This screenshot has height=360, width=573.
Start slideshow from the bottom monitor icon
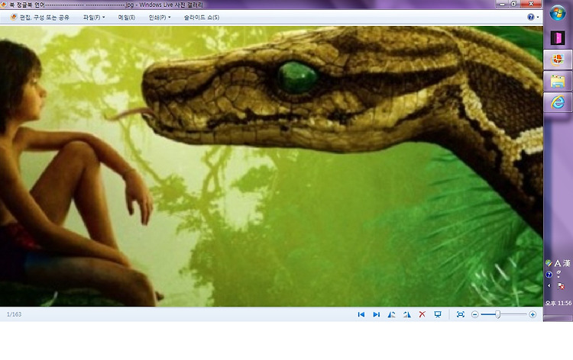pos(438,314)
